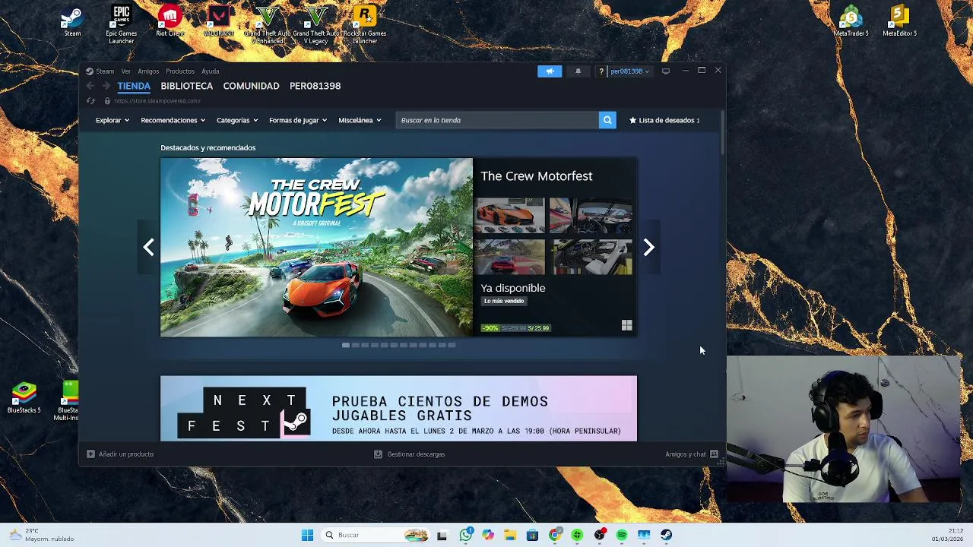The height and width of the screenshot is (547, 973).
Task: Go back using the Steam back arrow
Action: pos(90,86)
